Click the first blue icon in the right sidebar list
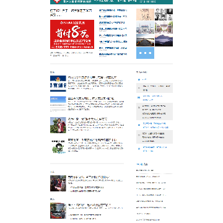Image resolution: width=223 pixels, height=223 pixels. pos(139,79)
